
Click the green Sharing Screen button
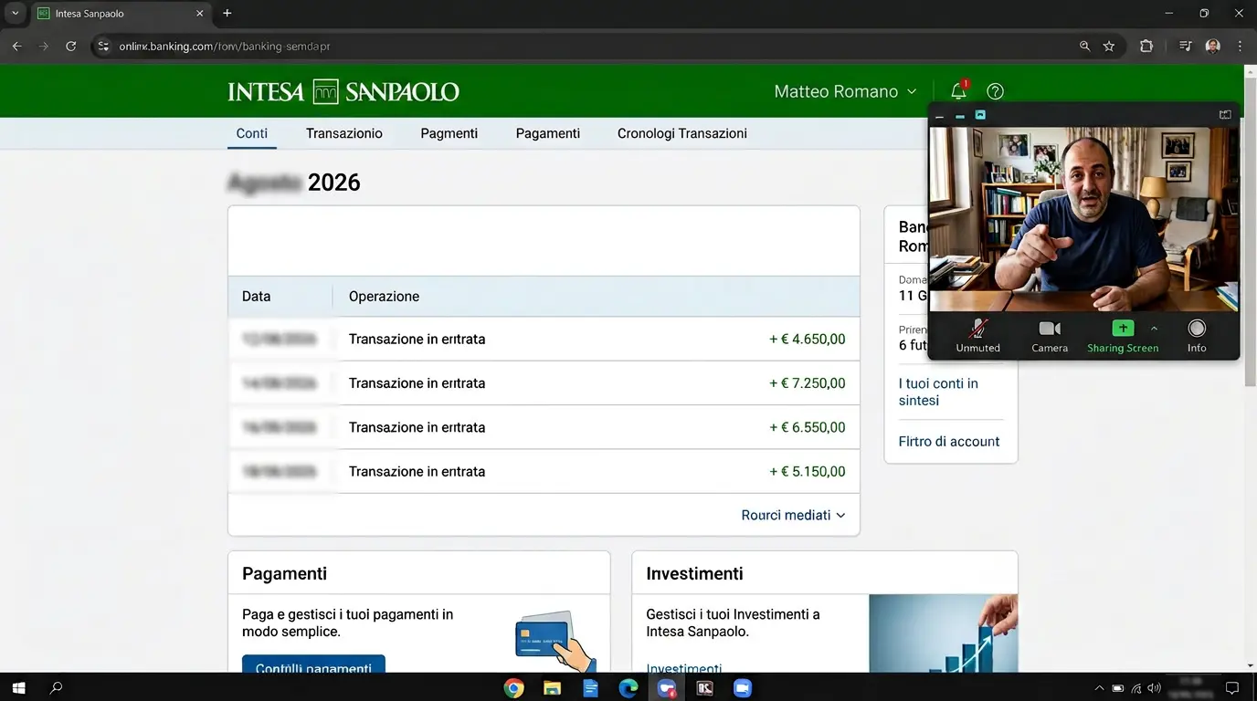[x=1123, y=337]
